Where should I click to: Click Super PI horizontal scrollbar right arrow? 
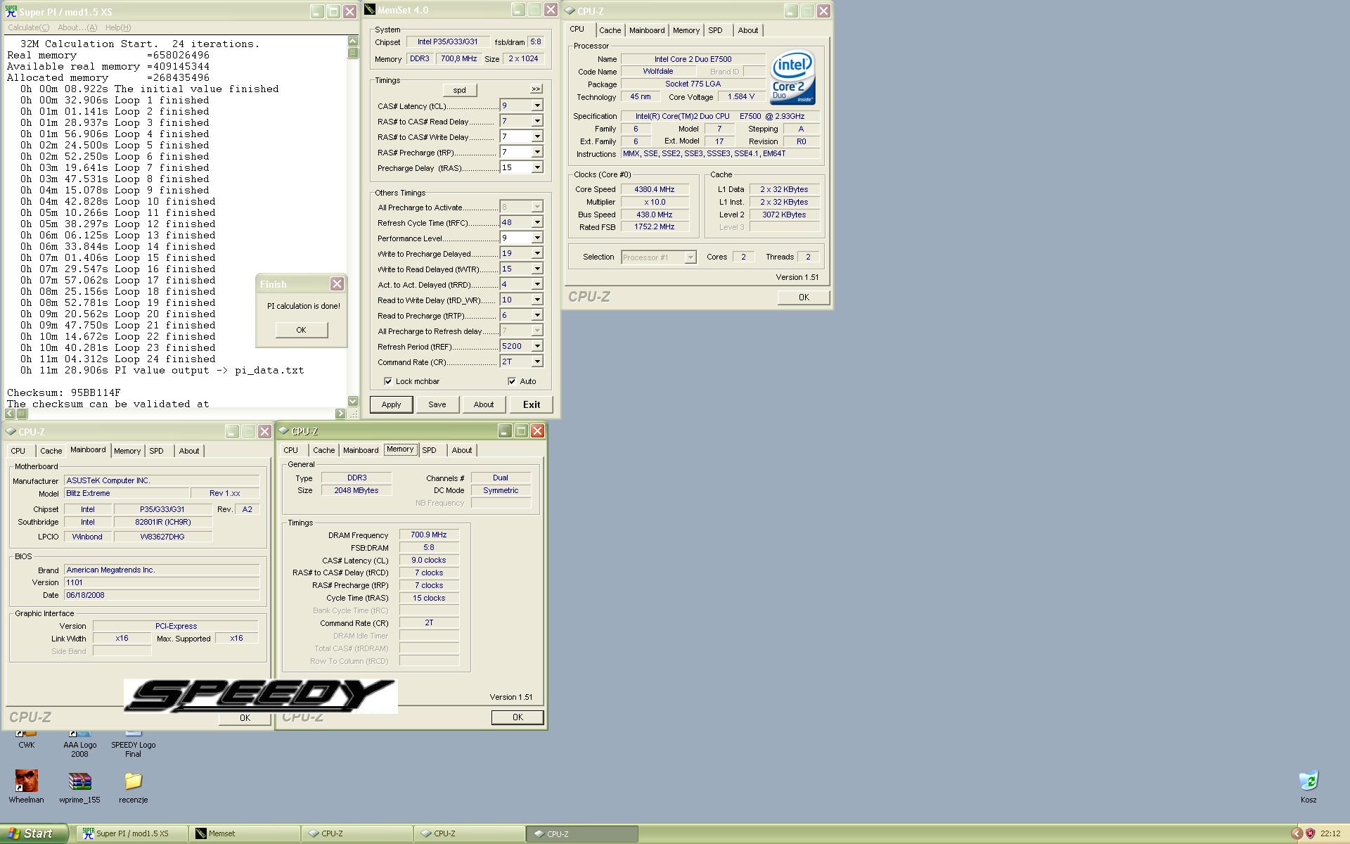341,414
